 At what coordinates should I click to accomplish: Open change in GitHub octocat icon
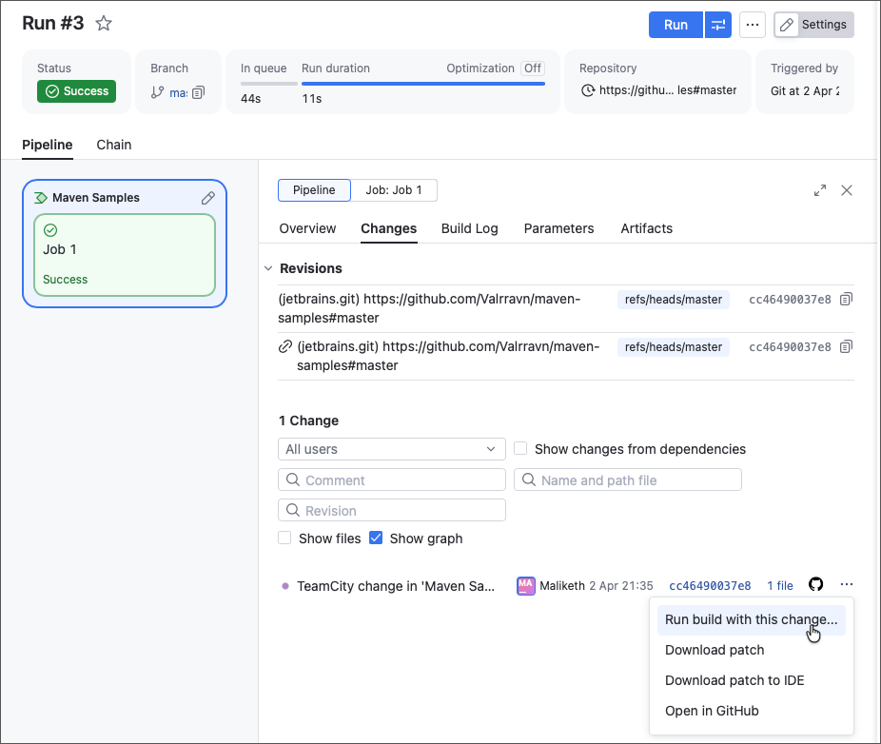pyautogui.click(x=815, y=584)
